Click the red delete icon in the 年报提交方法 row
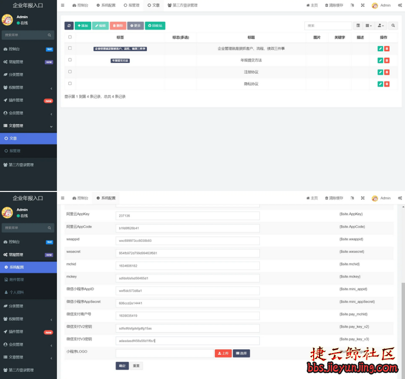 click(x=386, y=61)
